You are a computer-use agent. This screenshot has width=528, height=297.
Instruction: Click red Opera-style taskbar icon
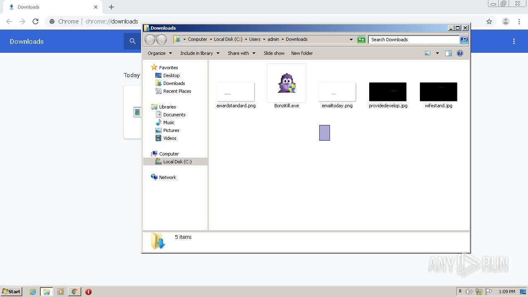click(x=88, y=292)
